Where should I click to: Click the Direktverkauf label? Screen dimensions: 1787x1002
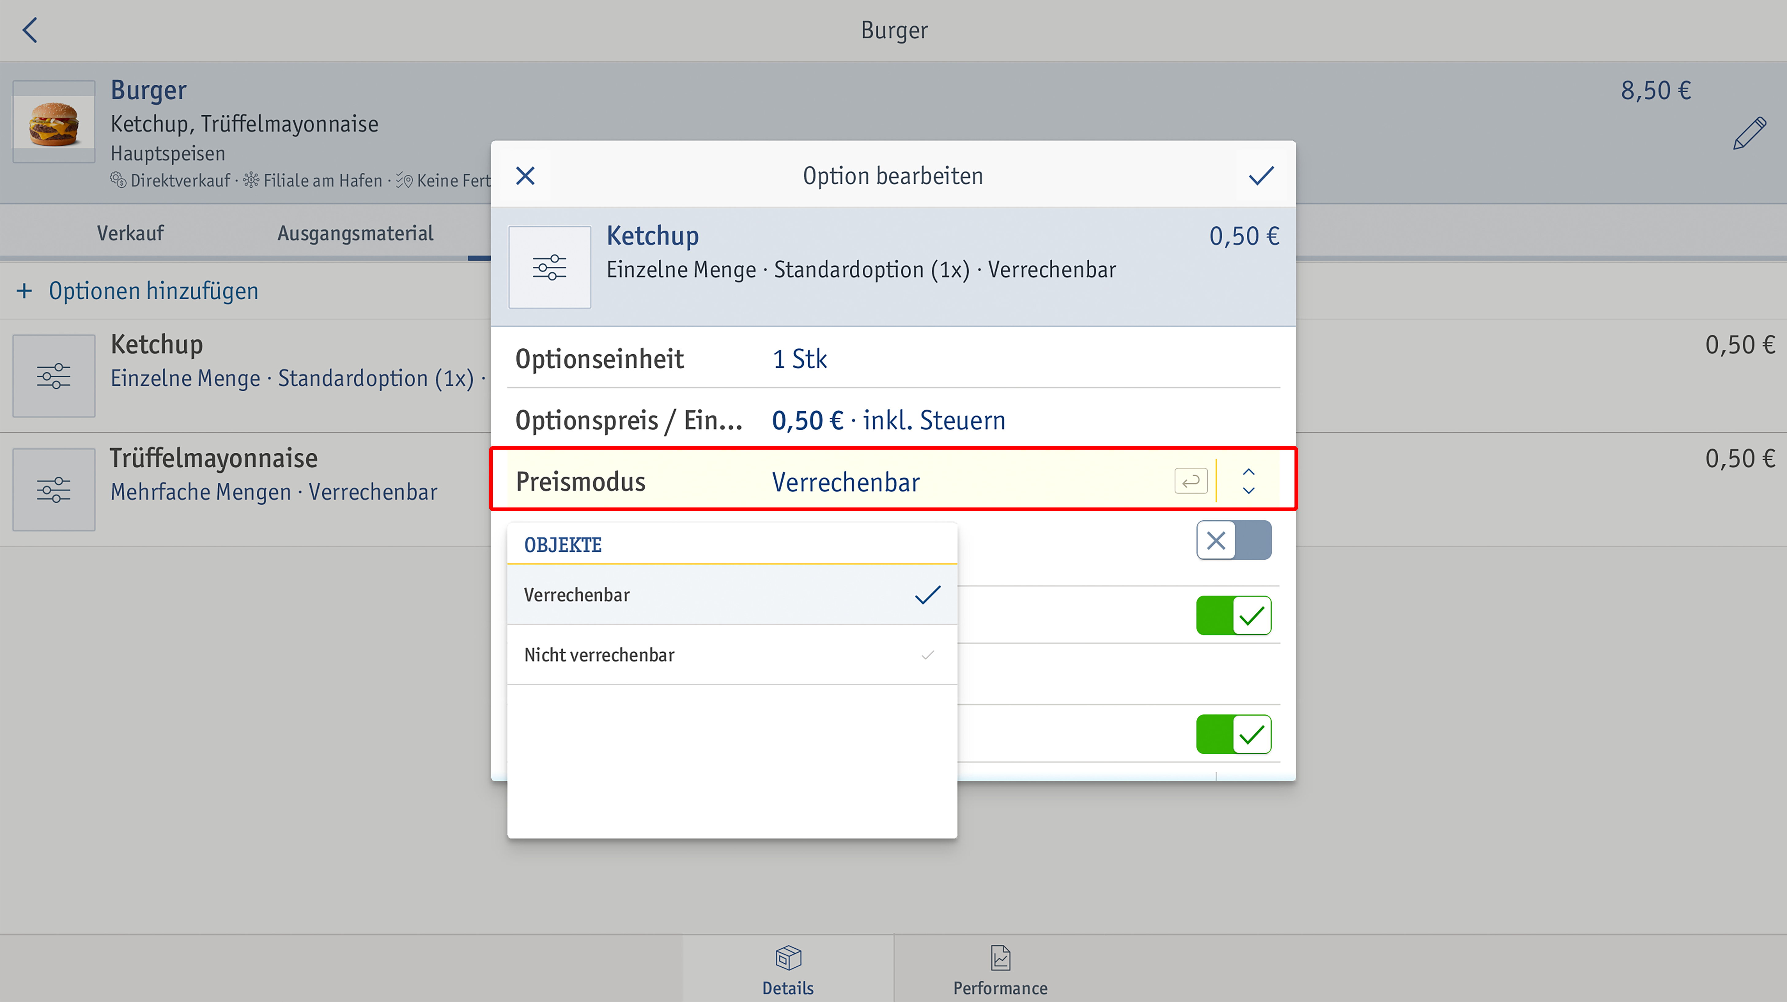pyautogui.click(x=180, y=180)
